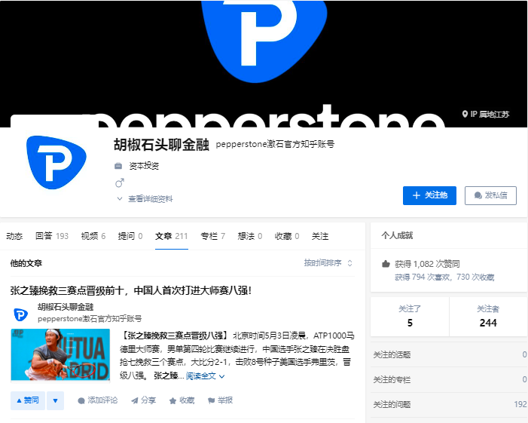Switch to the 提问 0 tab
The image size is (528, 423).
[x=130, y=236]
